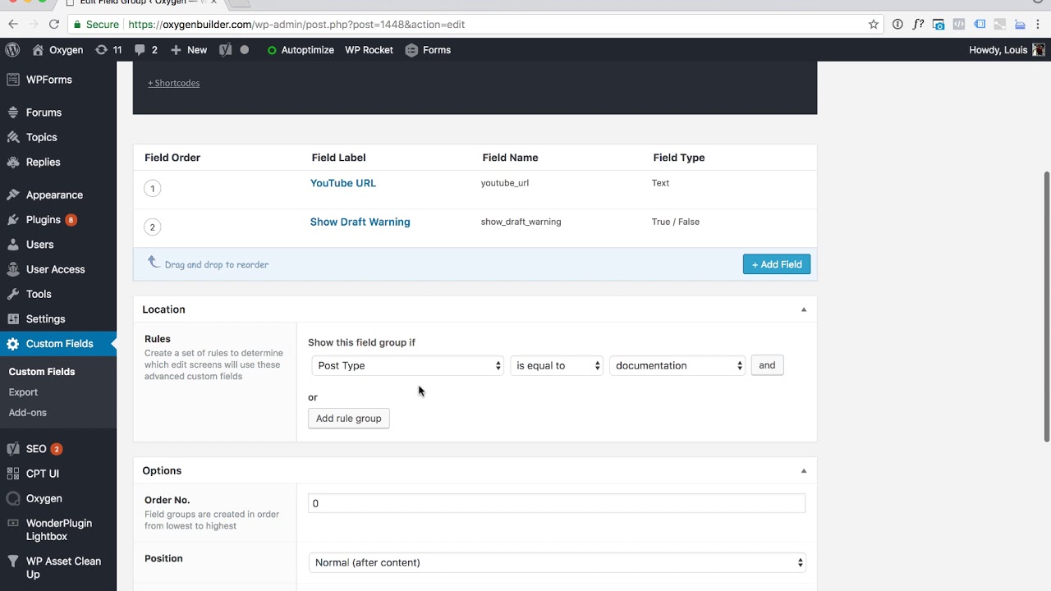Collapse the Options panel arrow
Viewport: 1051px width, 591px height.
(804, 470)
